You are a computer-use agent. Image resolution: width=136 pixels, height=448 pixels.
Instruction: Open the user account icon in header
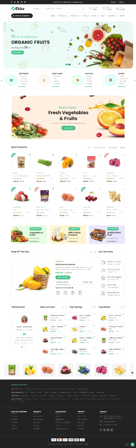click(91, 9)
